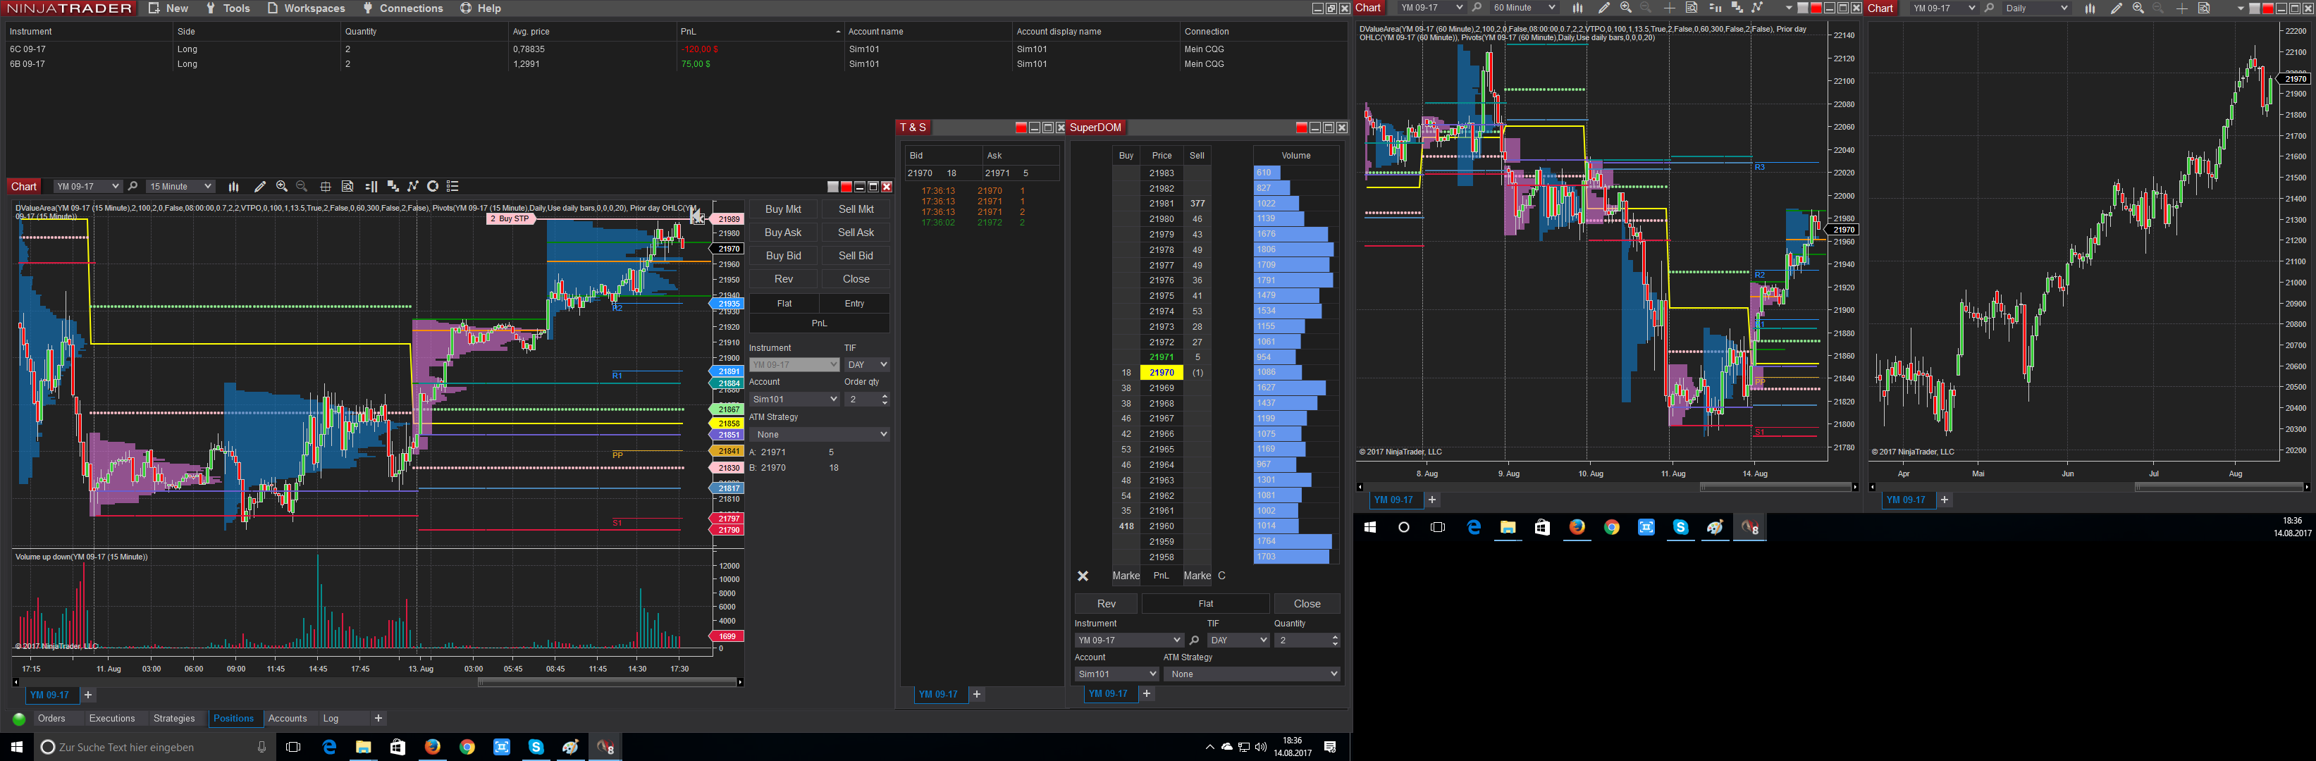Open Chart Trader Account Sim101 dropdown

(794, 399)
